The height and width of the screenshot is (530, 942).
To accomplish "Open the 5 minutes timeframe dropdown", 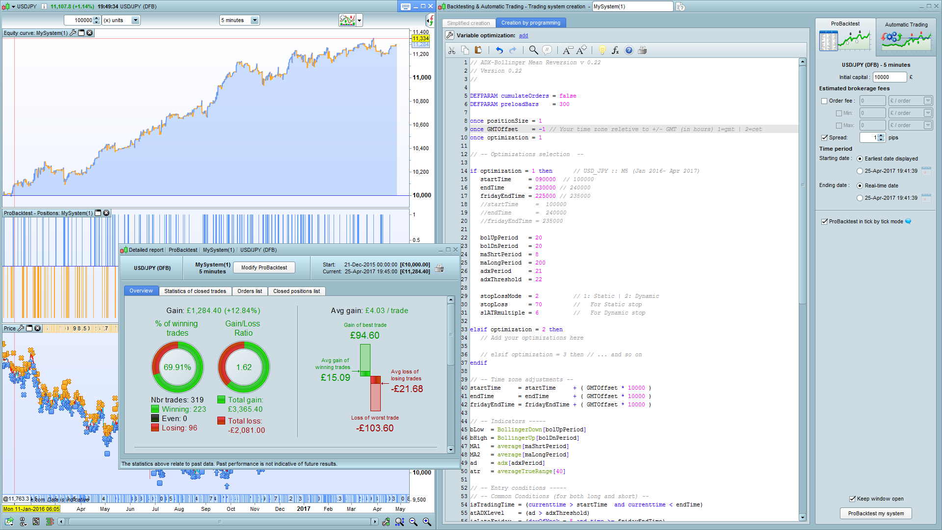I will [x=255, y=20].
